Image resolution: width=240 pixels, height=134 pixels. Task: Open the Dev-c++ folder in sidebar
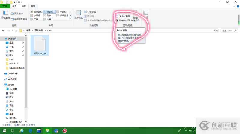(x=13, y=64)
